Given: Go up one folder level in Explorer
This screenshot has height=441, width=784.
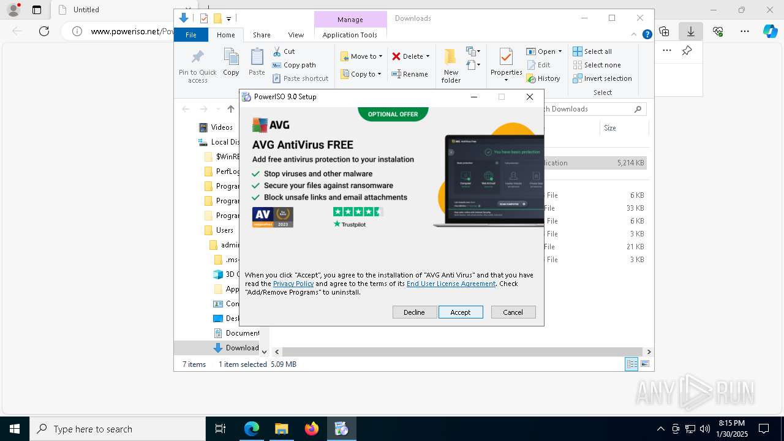Looking at the screenshot, I should coord(230,109).
